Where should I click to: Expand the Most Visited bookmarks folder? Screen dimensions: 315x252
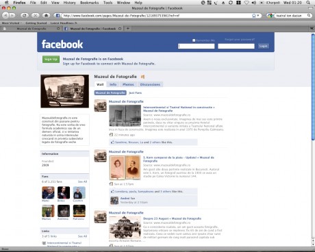pos(12,23)
